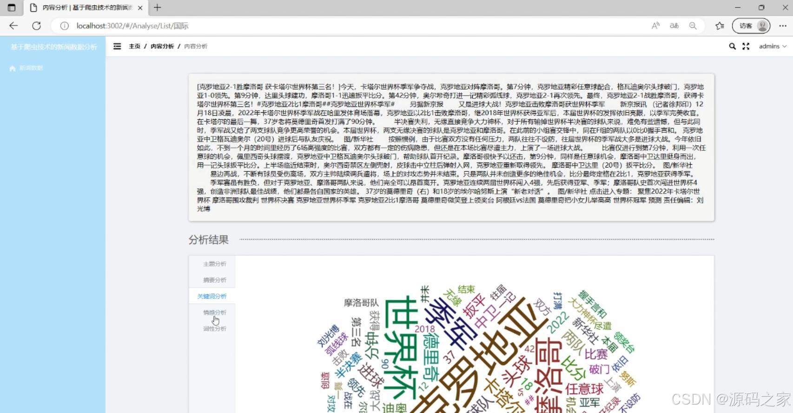Click word 弧线球 in word cloud

pyautogui.click(x=336, y=344)
